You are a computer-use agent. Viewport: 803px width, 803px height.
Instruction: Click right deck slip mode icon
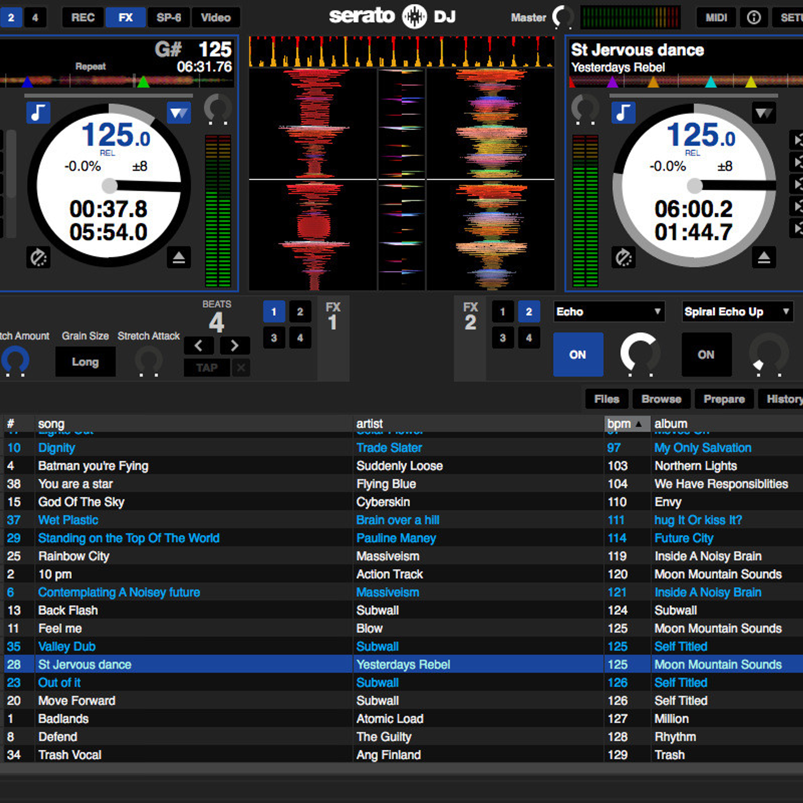click(623, 257)
